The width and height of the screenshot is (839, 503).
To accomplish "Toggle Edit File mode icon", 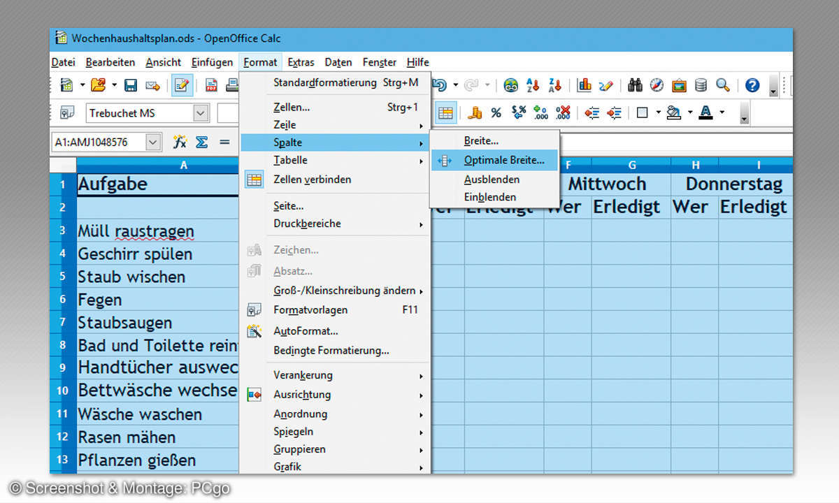I will coord(182,85).
